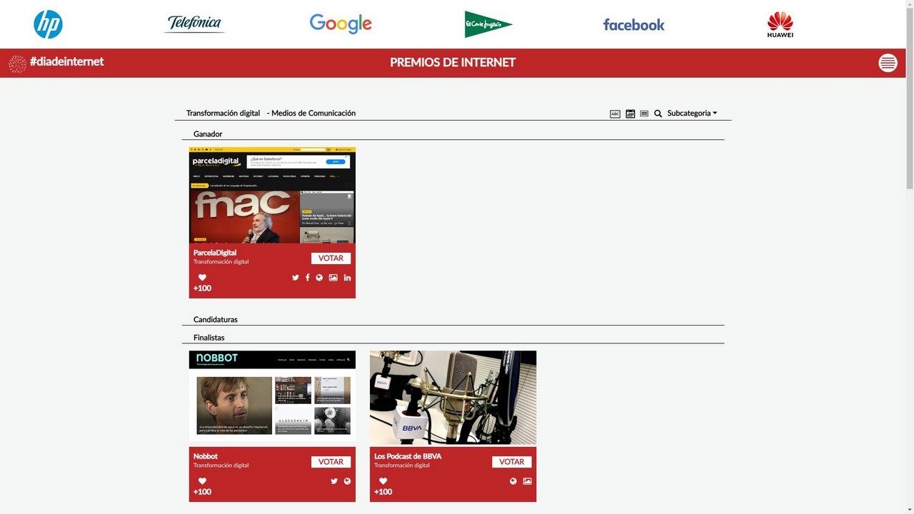The image size is (914, 514).
Task: Open ParcelaDigital's LinkedIn icon
Action: [347, 278]
